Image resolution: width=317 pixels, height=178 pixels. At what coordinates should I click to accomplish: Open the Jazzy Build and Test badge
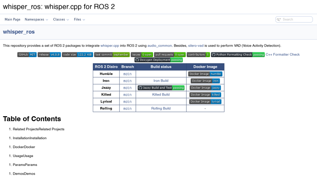[161, 88]
